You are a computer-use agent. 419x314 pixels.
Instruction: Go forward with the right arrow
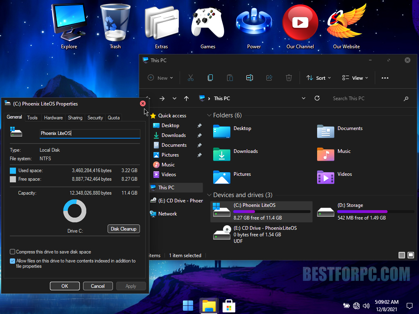point(162,99)
